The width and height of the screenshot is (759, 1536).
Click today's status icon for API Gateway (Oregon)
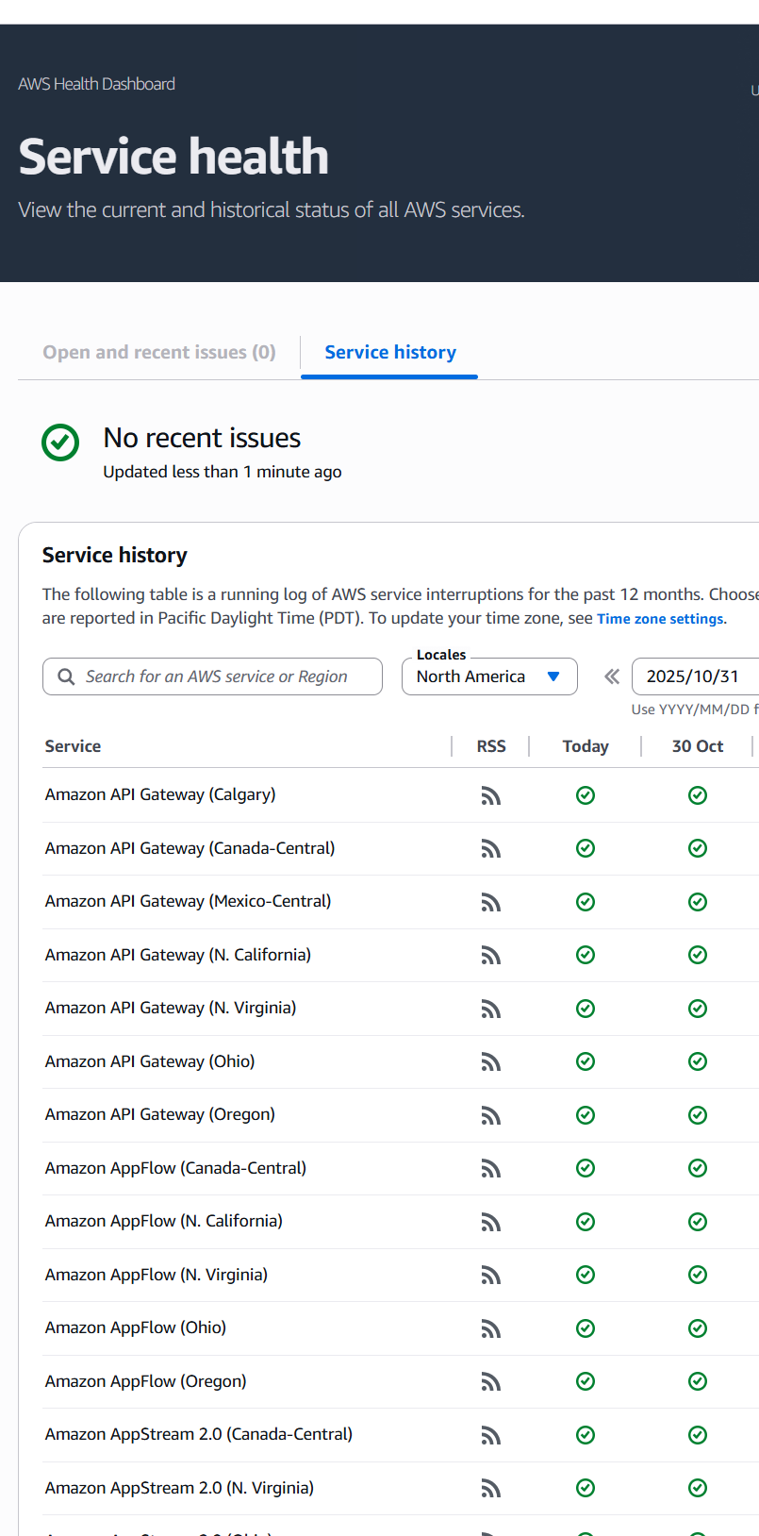(586, 1115)
